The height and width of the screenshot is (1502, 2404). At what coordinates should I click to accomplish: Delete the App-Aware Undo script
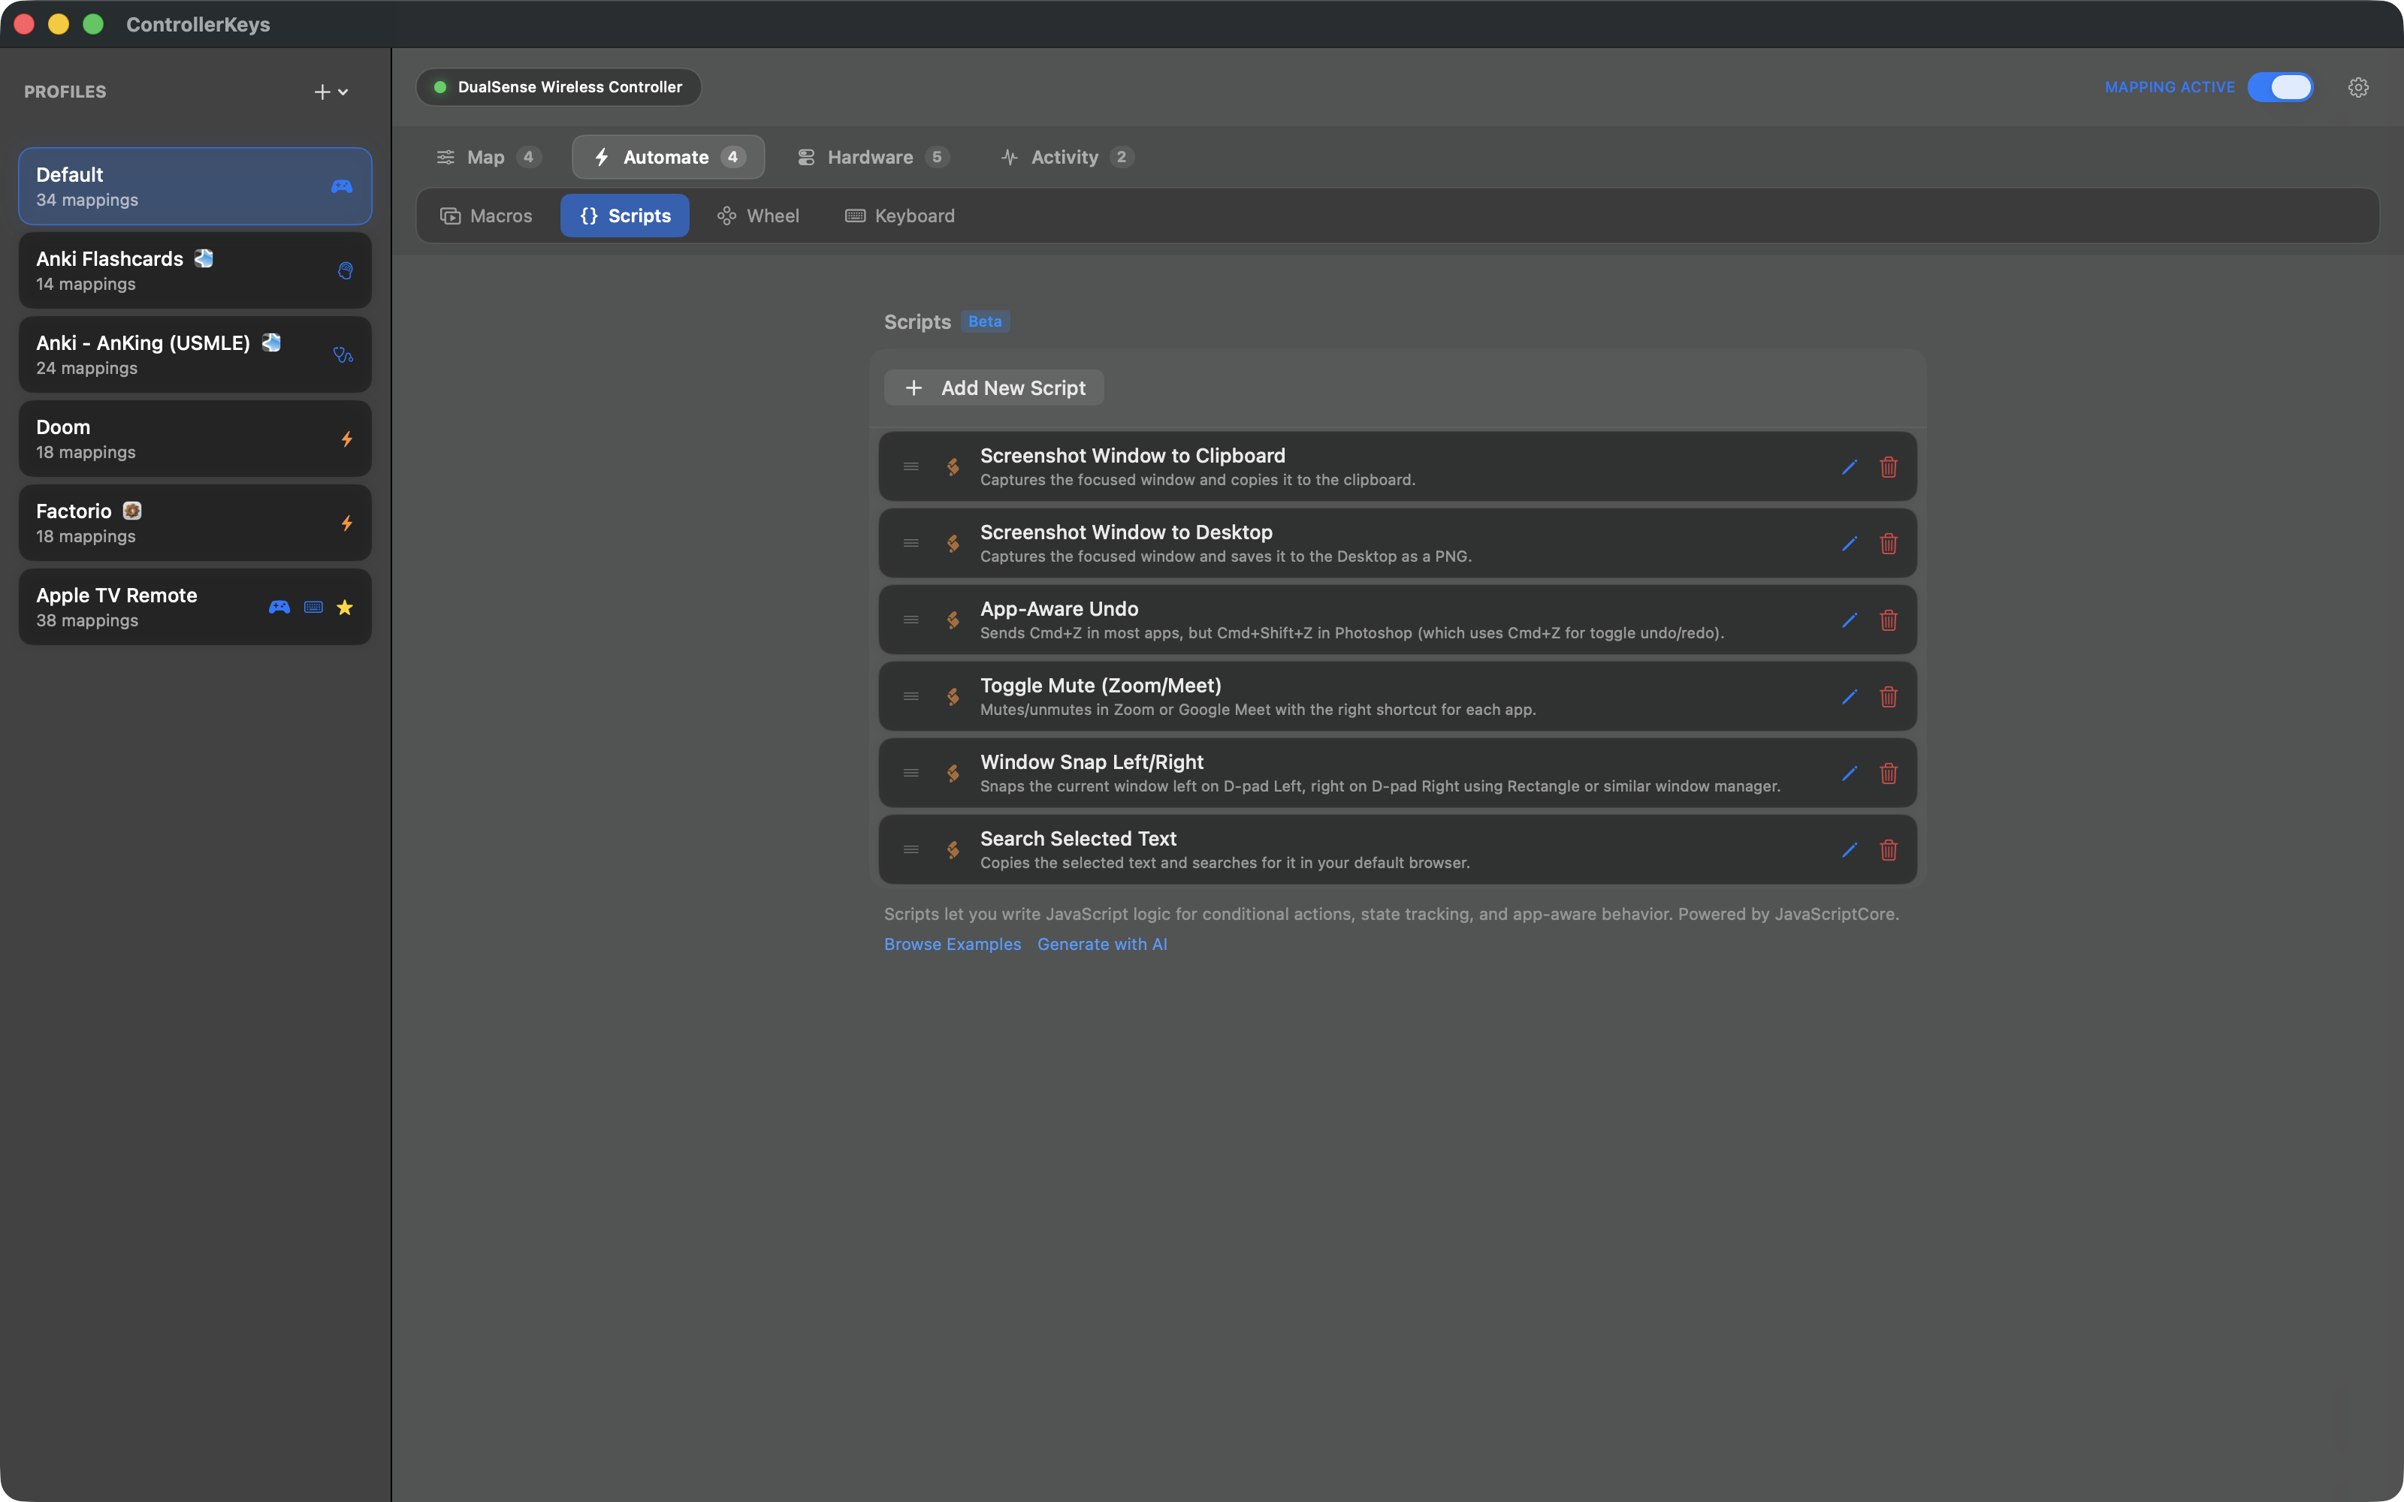[x=1889, y=620]
